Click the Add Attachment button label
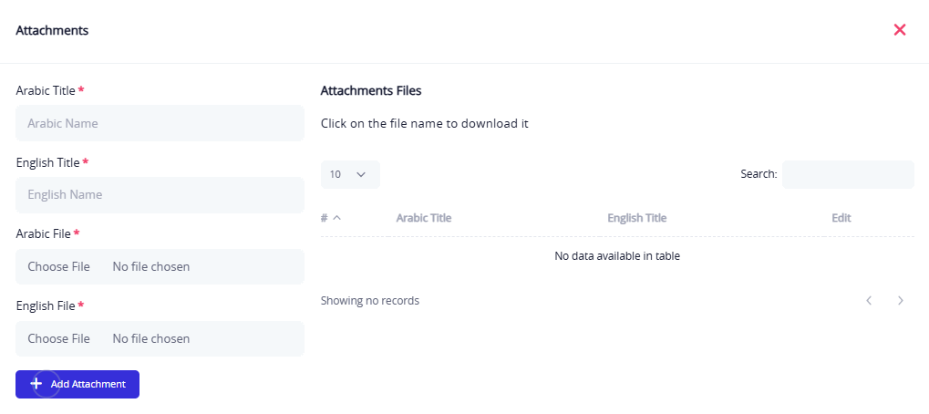The image size is (929, 414). tap(88, 384)
